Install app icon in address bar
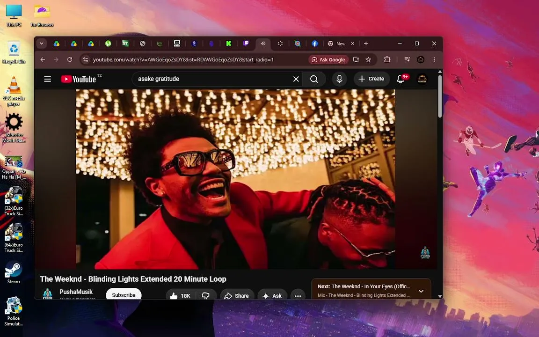Viewport: 539px width, 337px height. click(x=356, y=59)
